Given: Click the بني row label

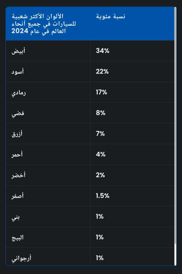Looking at the screenshot, I should point(16,217).
